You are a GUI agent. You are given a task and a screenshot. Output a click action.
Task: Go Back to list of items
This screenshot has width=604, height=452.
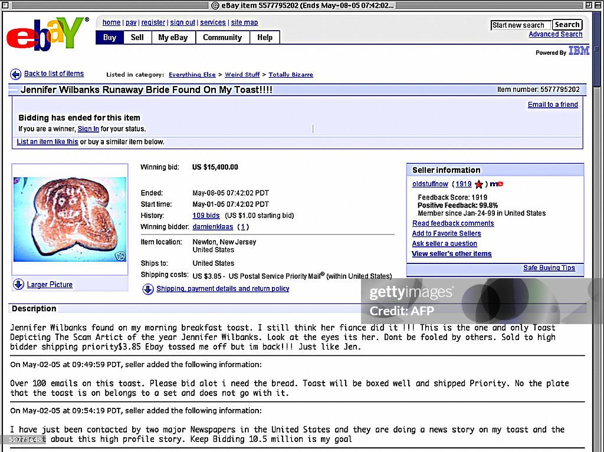pyautogui.click(x=54, y=74)
